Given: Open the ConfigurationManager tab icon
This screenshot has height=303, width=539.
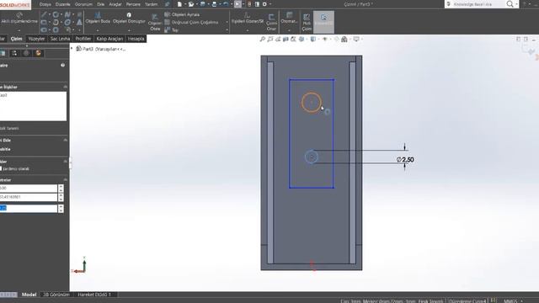Looking at the screenshot, I should coord(14,53).
